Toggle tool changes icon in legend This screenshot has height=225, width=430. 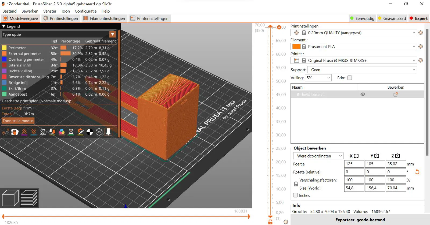coord(52,132)
